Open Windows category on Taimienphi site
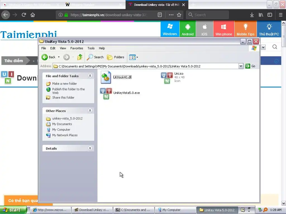This screenshot has height=214, width=286. tap(170, 29)
